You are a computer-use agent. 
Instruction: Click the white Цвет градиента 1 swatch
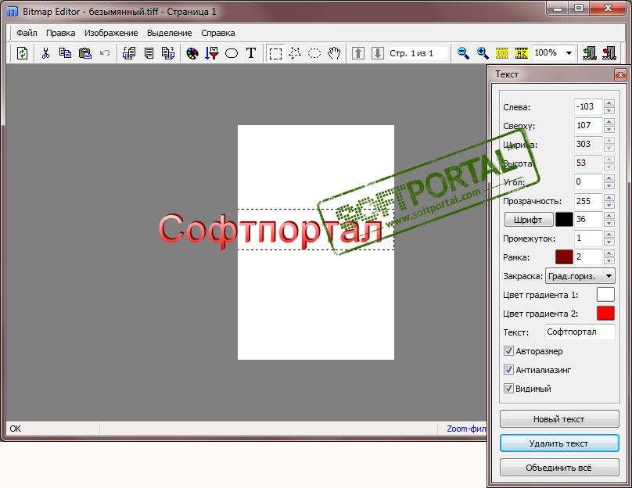[605, 295]
